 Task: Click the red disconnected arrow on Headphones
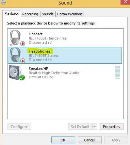point(23,61)
